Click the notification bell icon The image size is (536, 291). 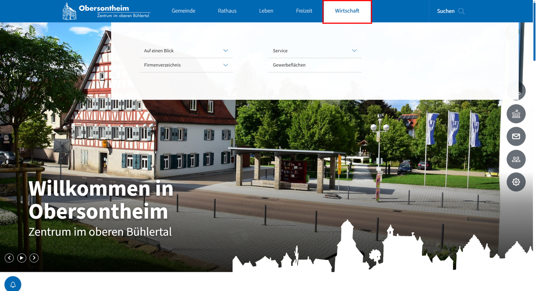point(13,284)
